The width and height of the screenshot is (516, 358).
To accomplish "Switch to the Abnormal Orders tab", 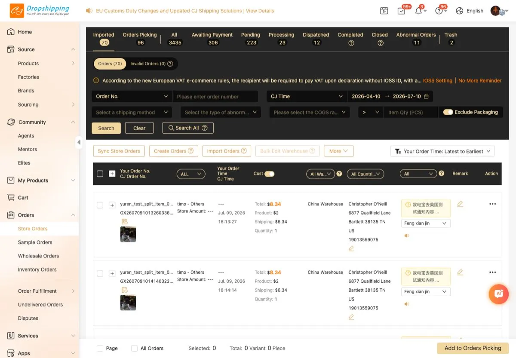I will click(416, 39).
